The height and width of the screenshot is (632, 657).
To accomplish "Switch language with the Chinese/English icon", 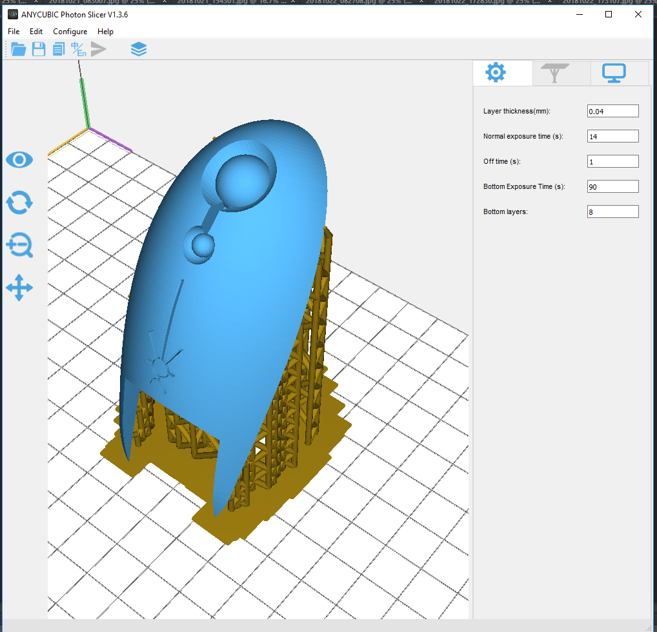I will point(78,50).
